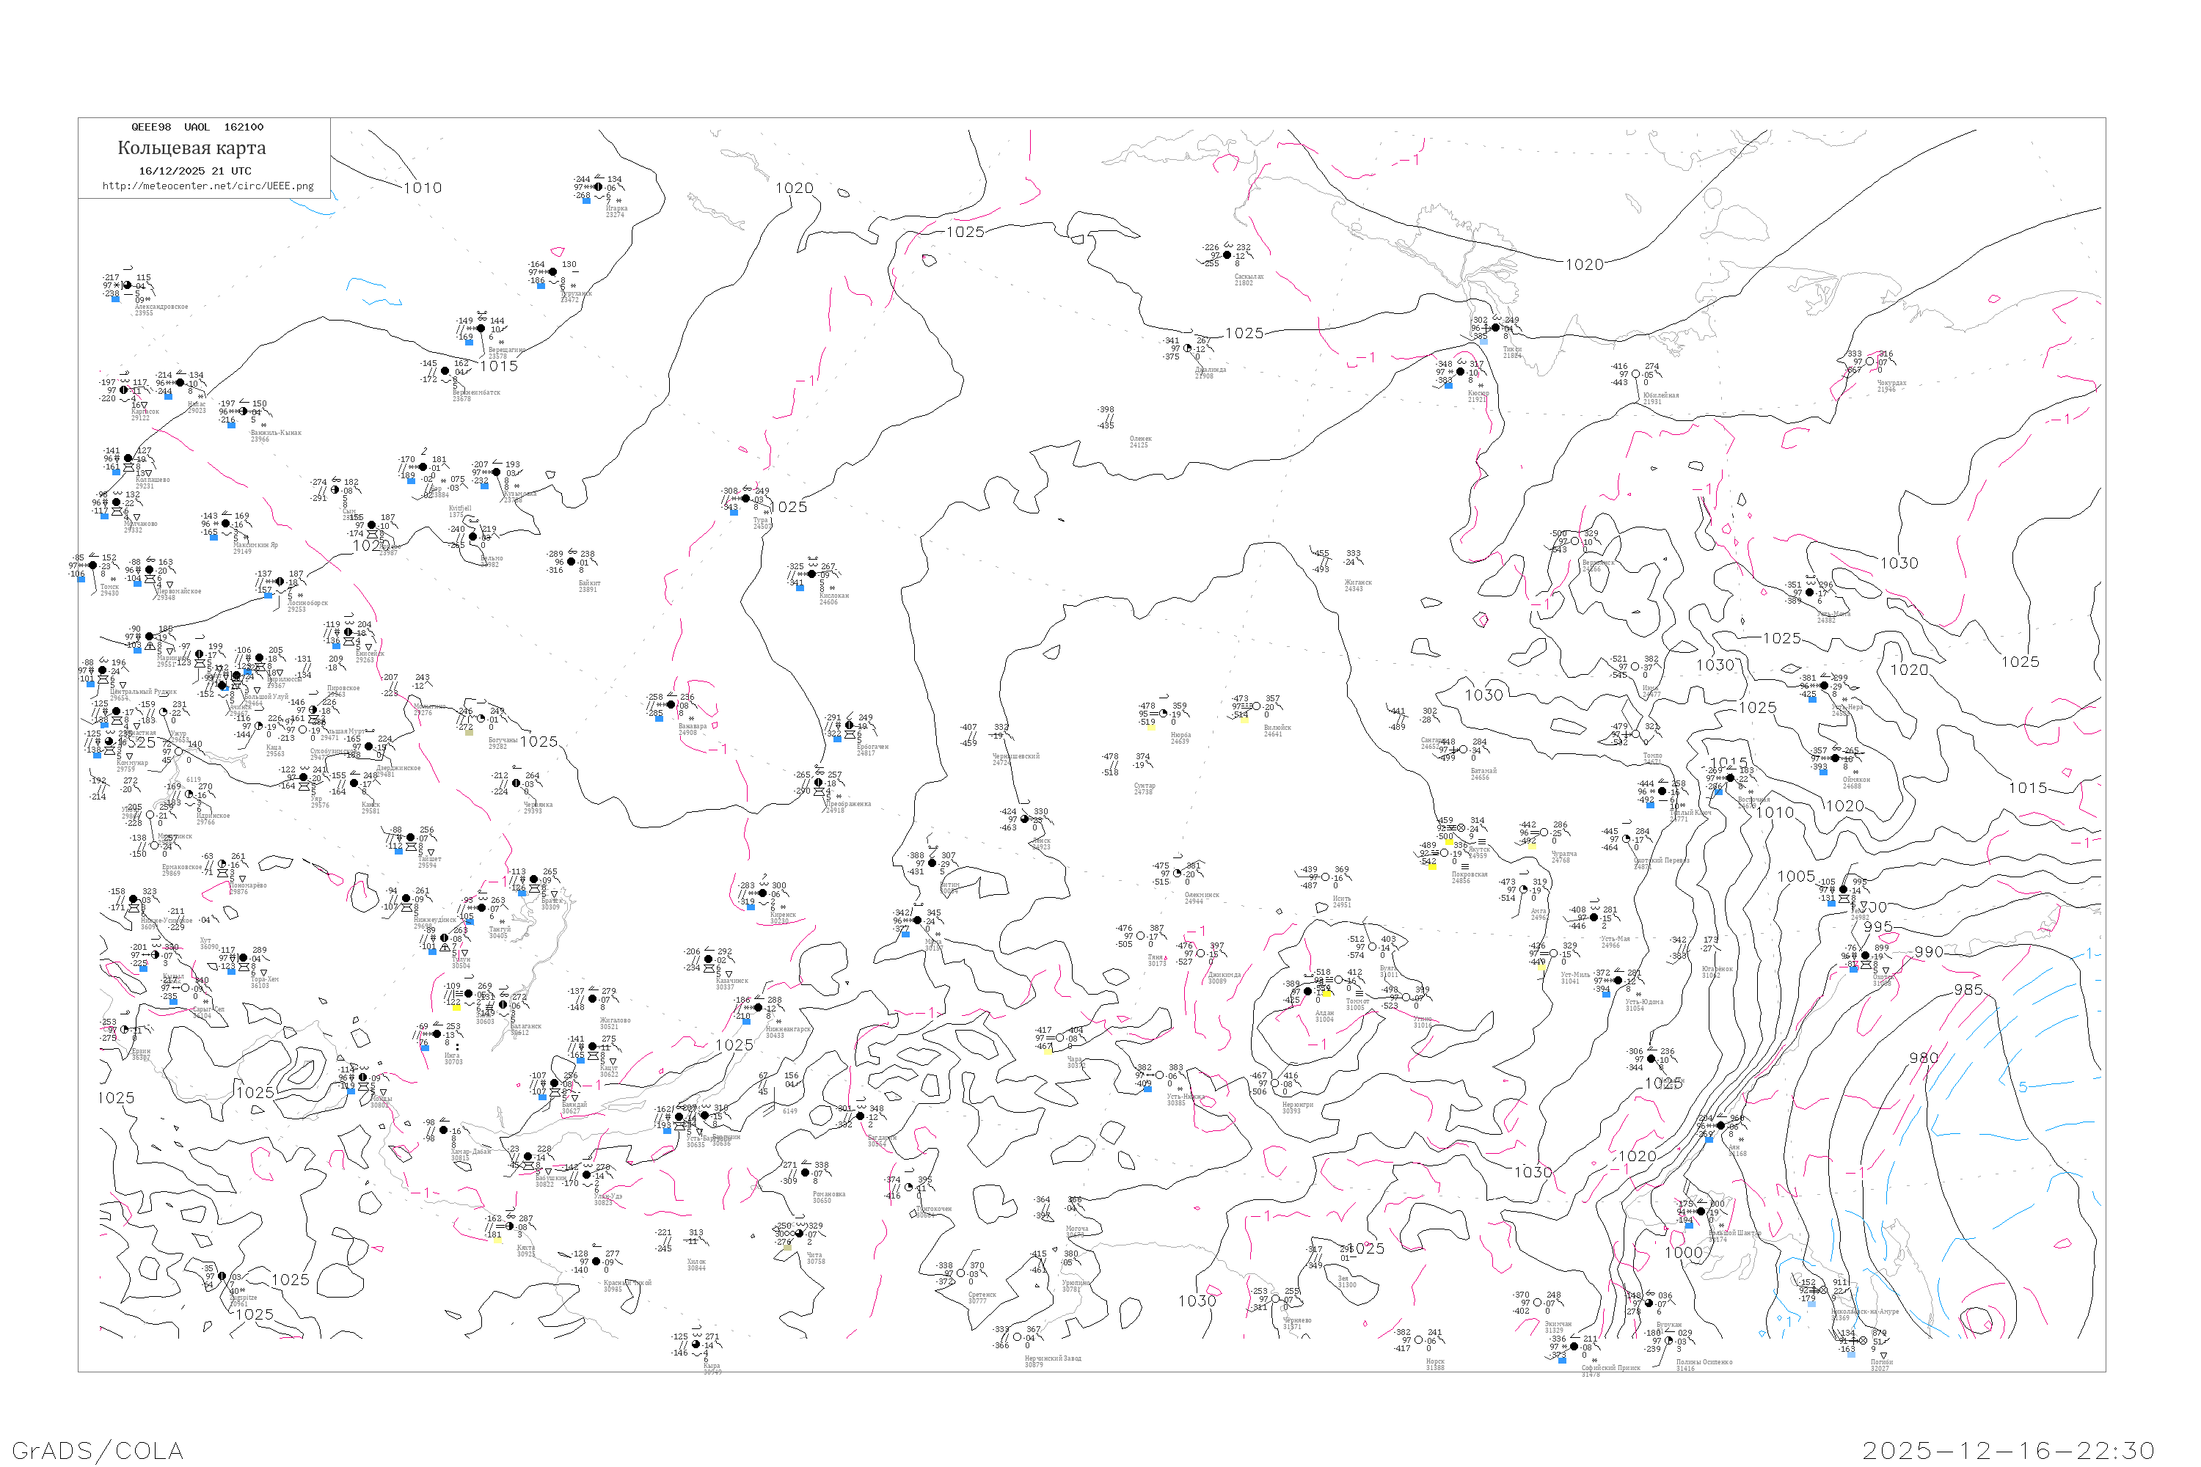Viewport: 2201px width, 1467px height.
Task: Click the Кислокан station circle marker
Action: [x=811, y=574]
